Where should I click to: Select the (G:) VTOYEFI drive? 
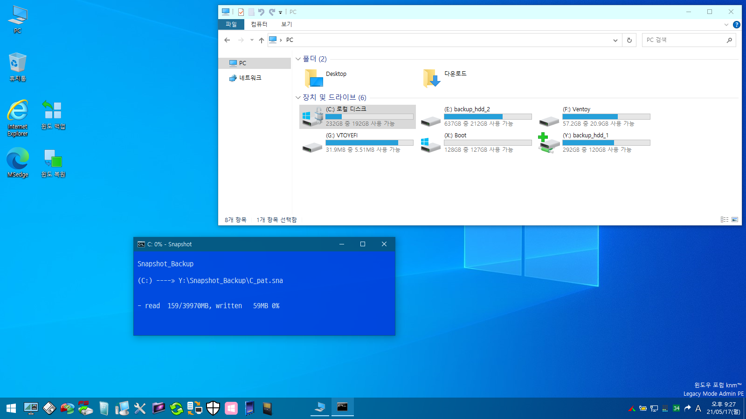click(x=358, y=142)
